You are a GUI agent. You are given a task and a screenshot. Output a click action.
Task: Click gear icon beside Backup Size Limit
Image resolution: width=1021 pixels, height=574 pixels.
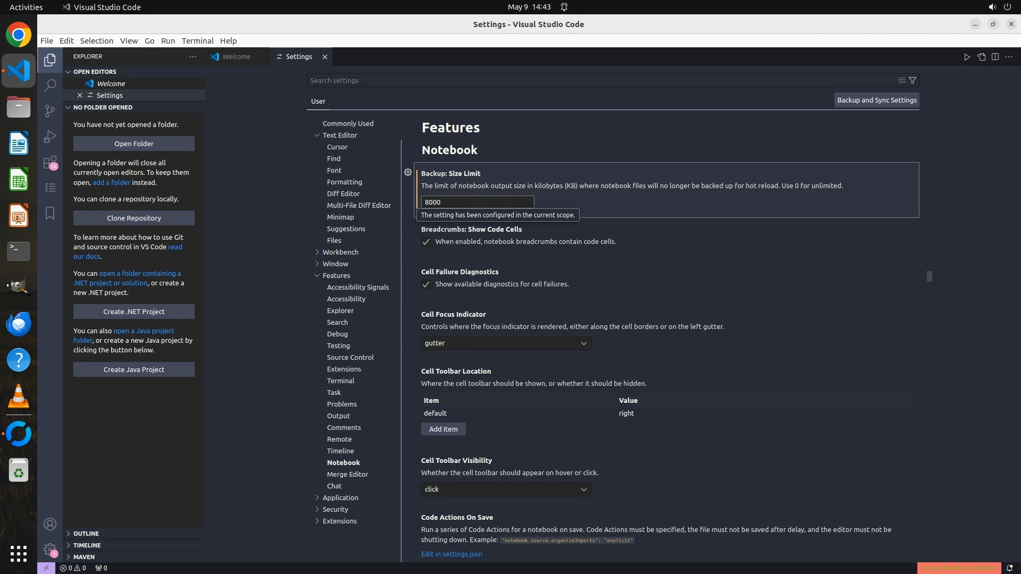408,173
